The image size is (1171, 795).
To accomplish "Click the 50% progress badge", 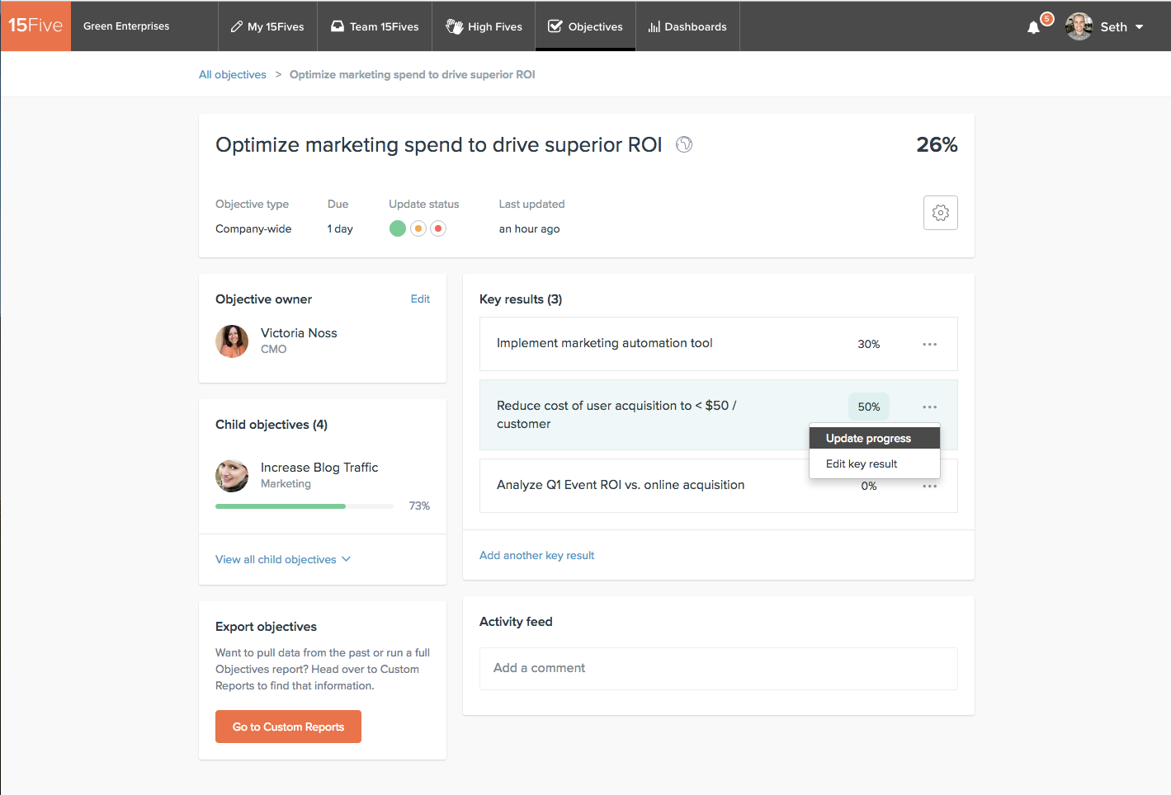I will point(868,407).
